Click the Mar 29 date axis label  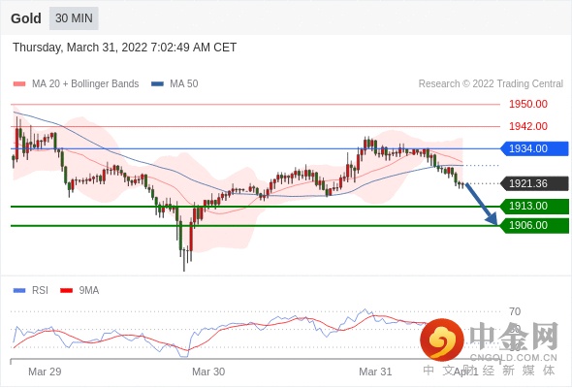coord(45,372)
